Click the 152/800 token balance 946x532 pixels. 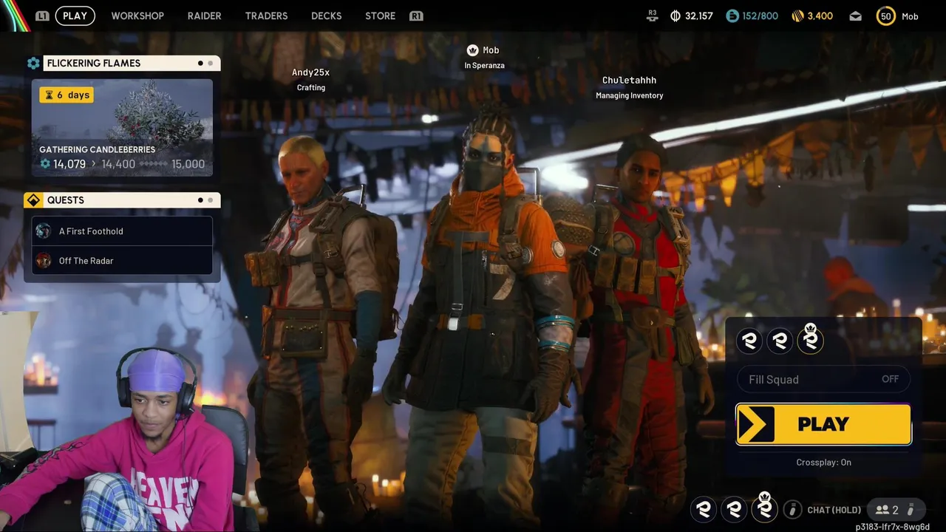pos(760,16)
